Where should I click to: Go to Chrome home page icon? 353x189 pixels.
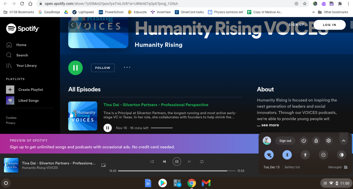coord(30,4)
